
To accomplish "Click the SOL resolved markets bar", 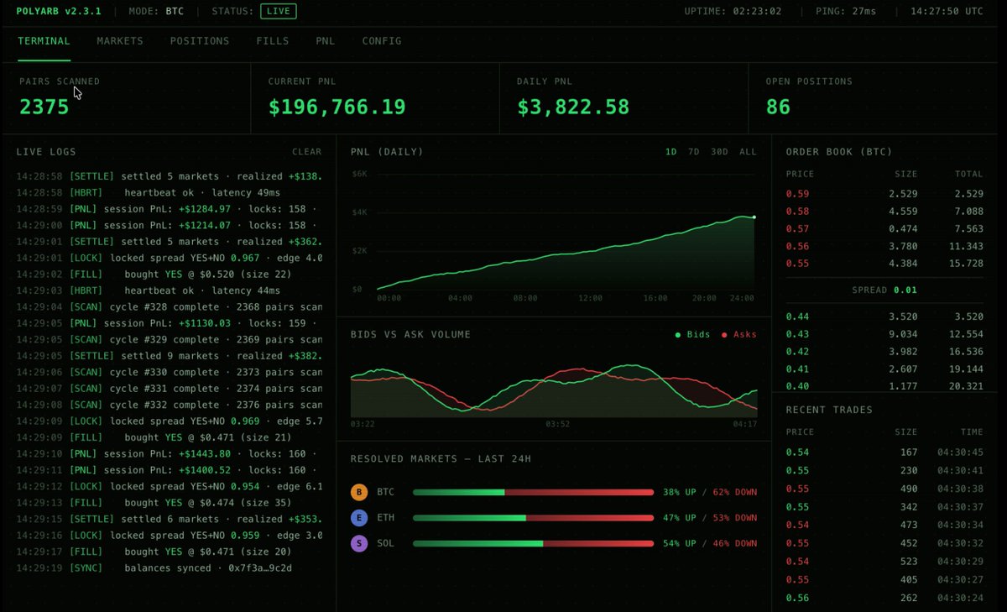I will tap(534, 543).
